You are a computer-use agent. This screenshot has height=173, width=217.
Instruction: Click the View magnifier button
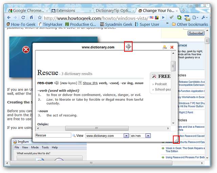tap(78, 136)
